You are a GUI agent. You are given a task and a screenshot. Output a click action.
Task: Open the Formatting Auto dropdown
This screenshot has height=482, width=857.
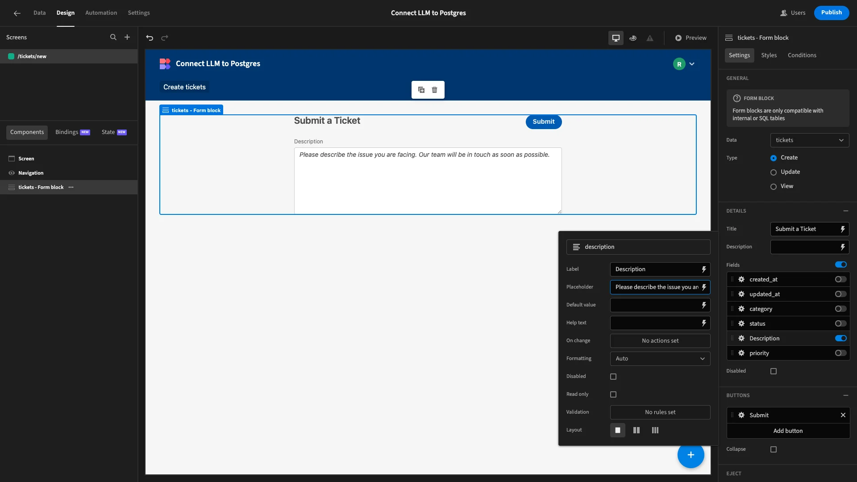[x=660, y=359]
